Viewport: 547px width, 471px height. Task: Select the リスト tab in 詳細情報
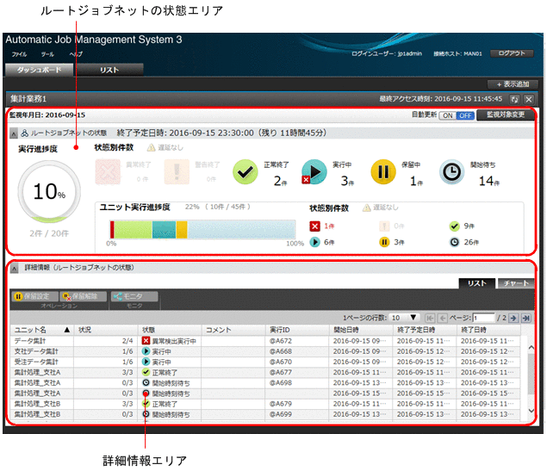[x=477, y=283]
